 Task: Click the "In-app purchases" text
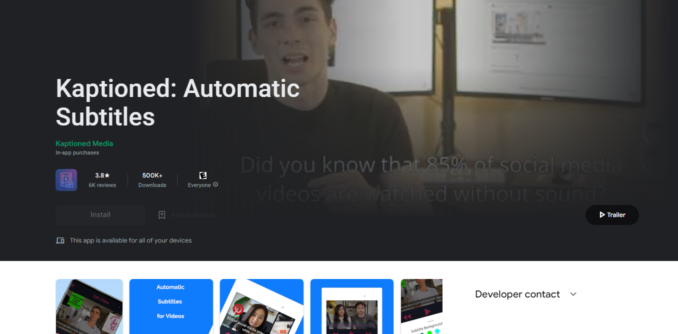click(77, 152)
